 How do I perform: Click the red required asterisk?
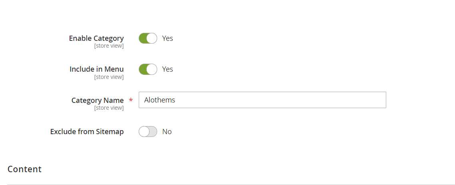click(x=131, y=101)
